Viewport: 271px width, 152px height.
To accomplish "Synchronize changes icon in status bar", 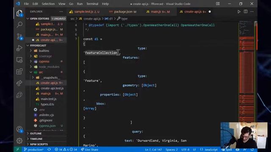I will click(x=49, y=149).
